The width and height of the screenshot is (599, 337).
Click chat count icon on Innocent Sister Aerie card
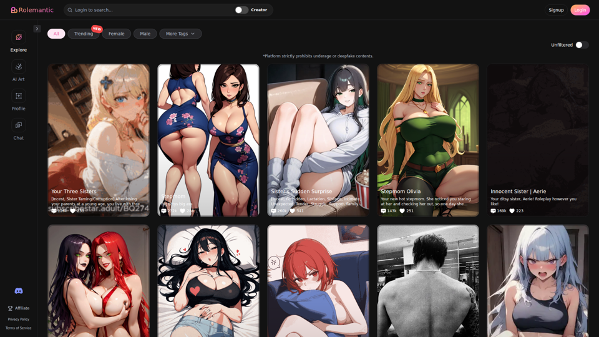[x=493, y=211]
